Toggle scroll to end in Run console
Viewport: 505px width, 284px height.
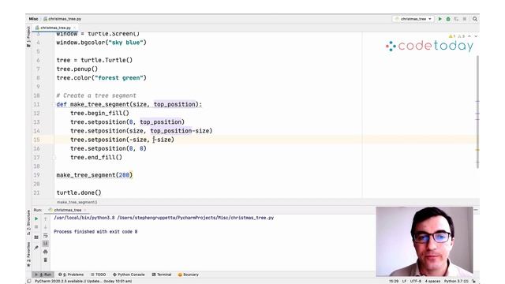click(46, 244)
